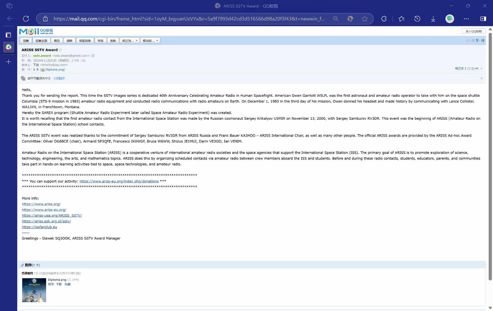Expand the 移动到... (Move to) dropdown
493x311 pixels.
coord(150,41)
